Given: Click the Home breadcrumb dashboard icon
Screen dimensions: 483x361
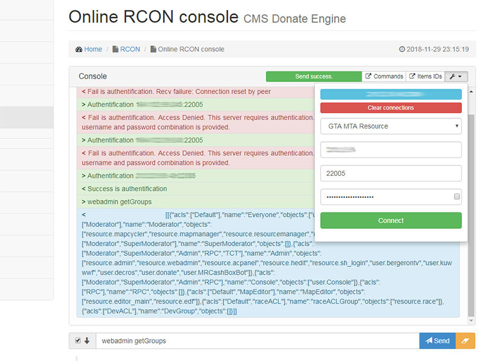Looking at the screenshot, I should (79, 50).
